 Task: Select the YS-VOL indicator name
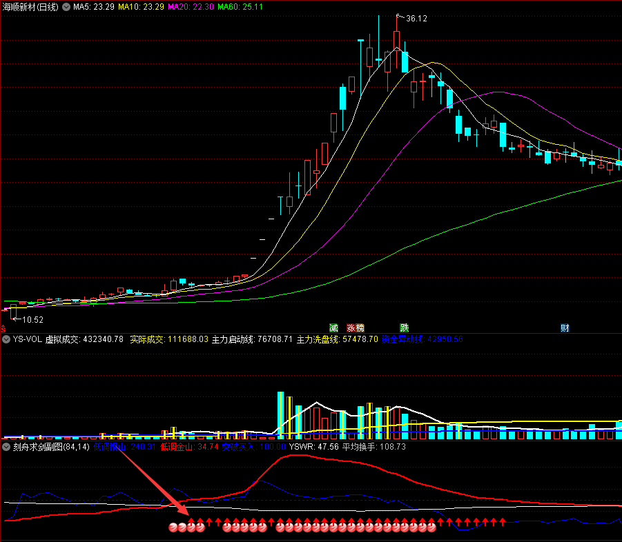tap(28, 339)
